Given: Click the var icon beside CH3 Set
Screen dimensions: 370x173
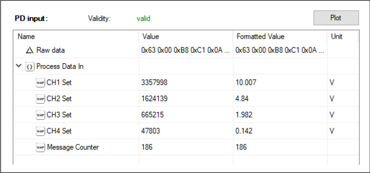Looking at the screenshot, I should coord(40,115).
